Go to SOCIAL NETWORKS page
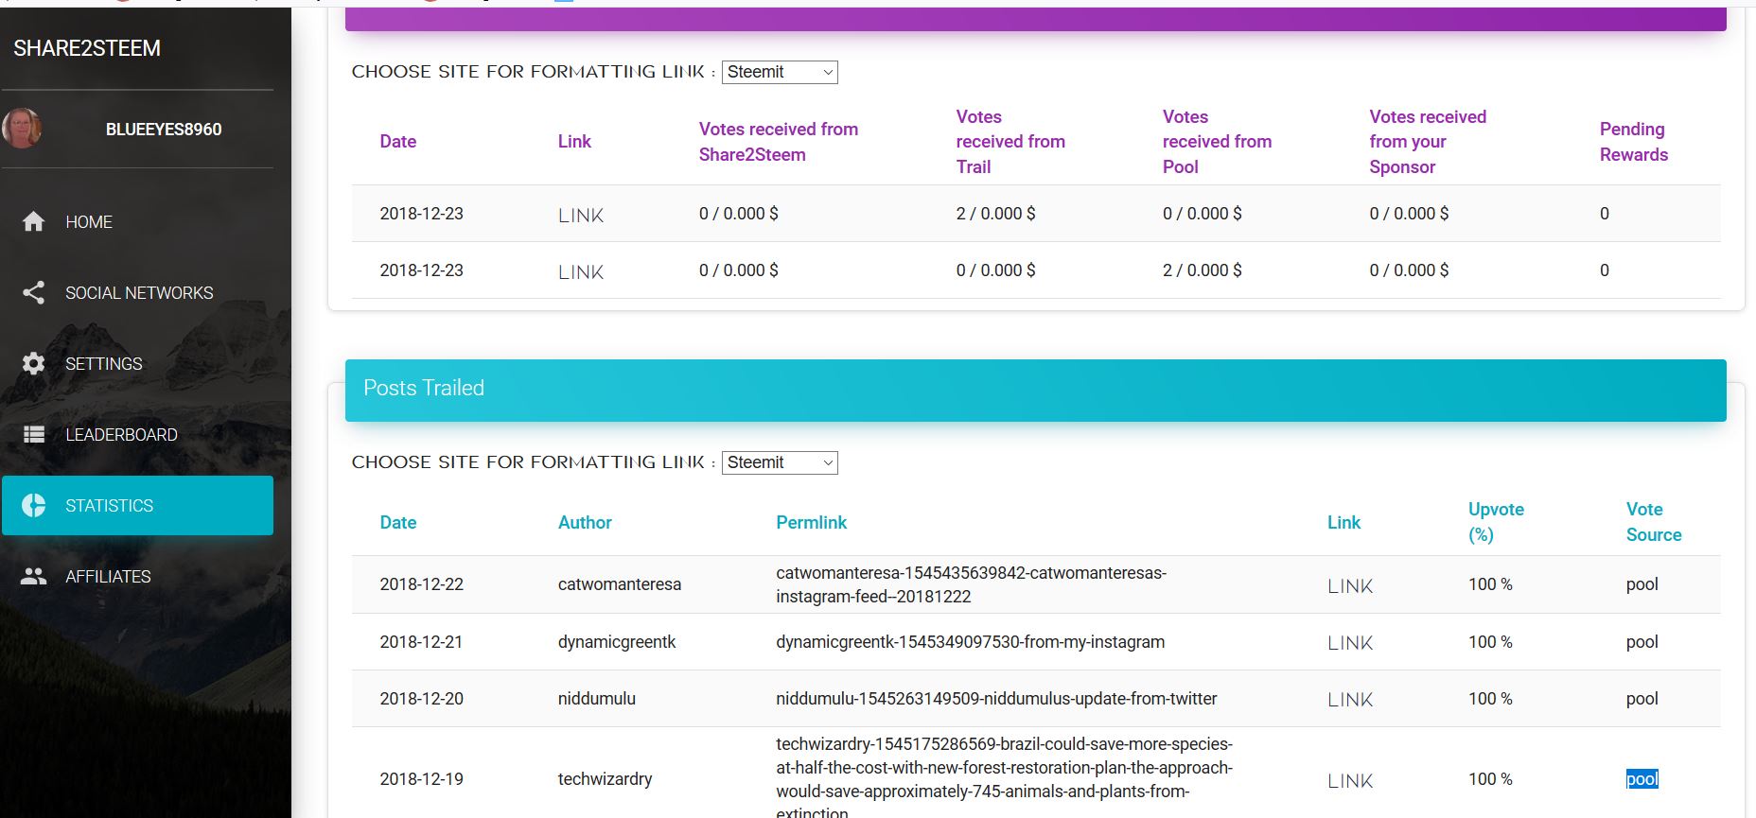 (x=137, y=292)
